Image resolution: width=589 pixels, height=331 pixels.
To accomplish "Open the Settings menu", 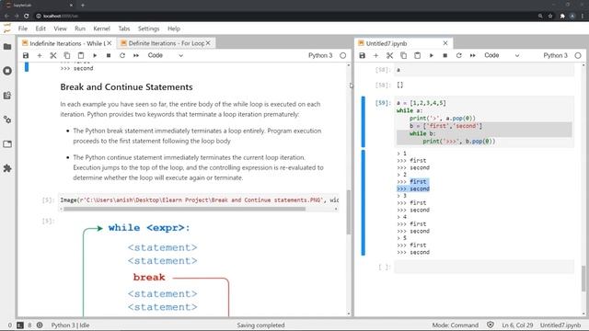I will (x=149, y=29).
